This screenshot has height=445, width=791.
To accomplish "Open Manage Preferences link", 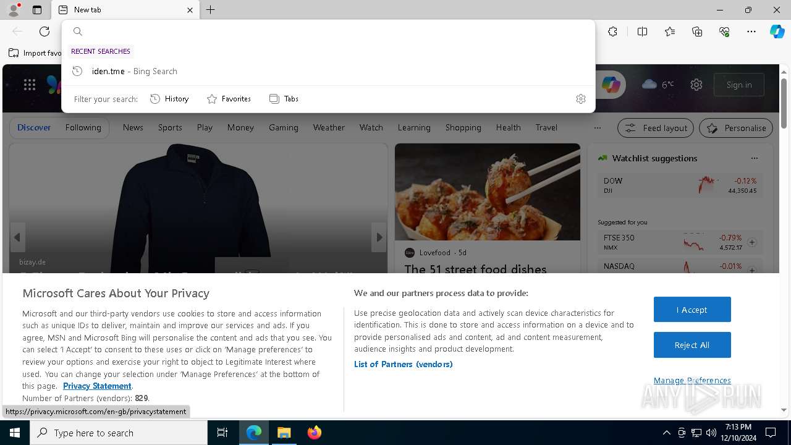I will point(692,380).
